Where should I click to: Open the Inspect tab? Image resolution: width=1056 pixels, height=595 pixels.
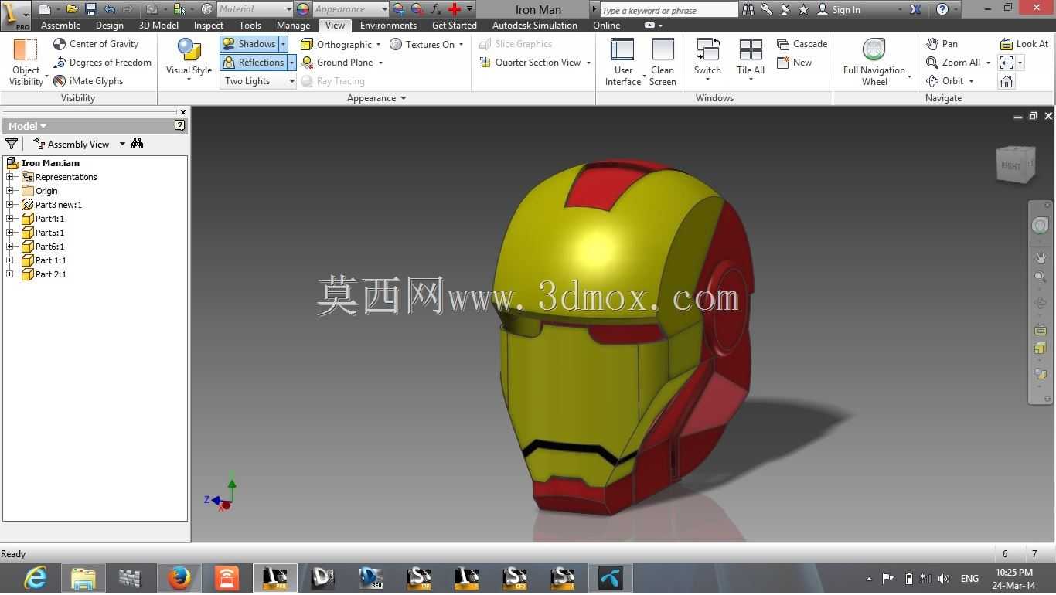pos(209,25)
